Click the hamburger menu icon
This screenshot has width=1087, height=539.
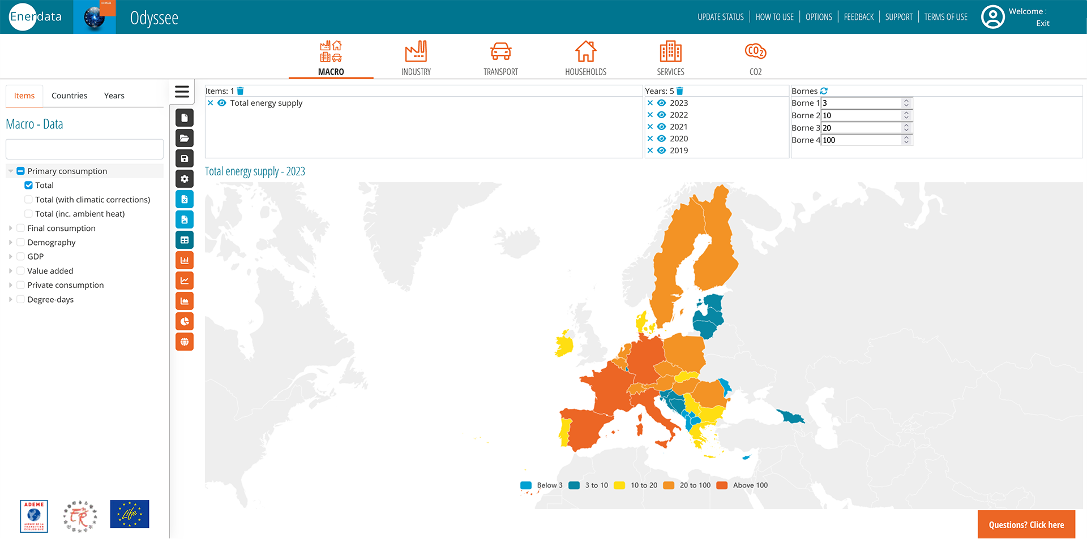point(182,92)
